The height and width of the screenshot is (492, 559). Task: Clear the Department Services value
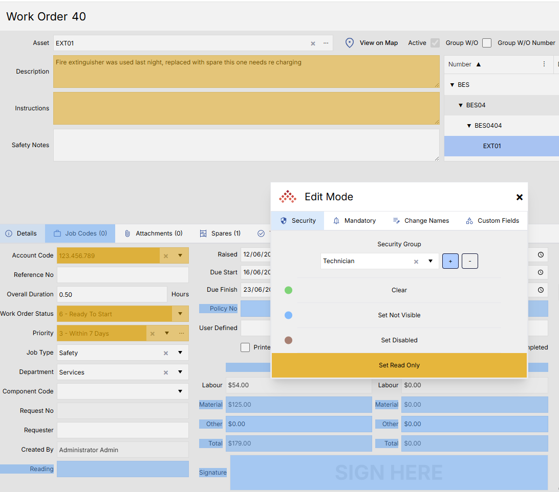click(165, 372)
